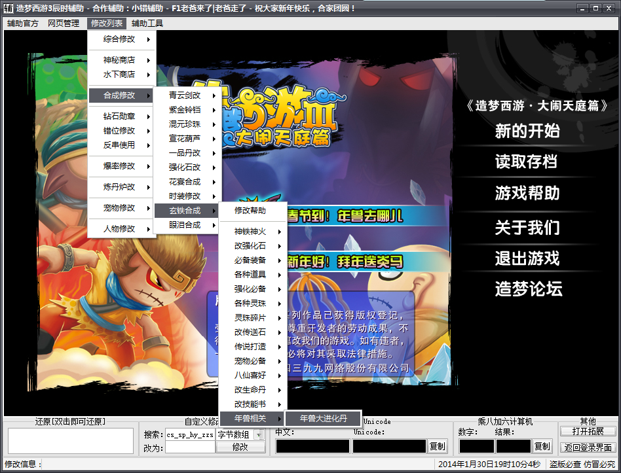Click 读取存档 to load save
Screen dimensions: 621x473
tap(527, 162)
